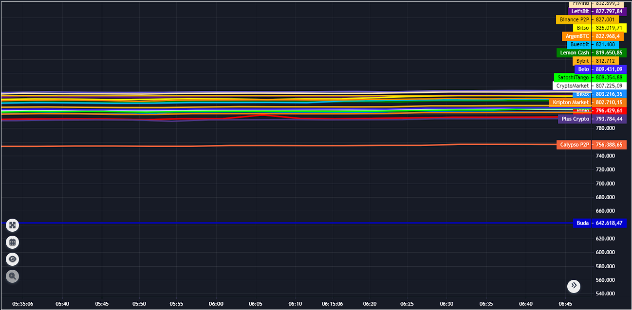This screenshot has width=632, height=310.
Task: Select the Bybit series label
Action: 582,61
